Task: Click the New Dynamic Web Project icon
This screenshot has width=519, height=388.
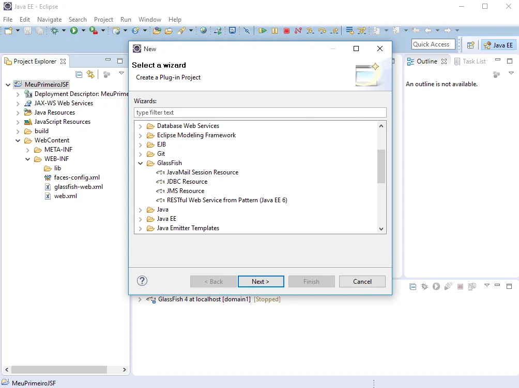Action: tap(116, 31)
